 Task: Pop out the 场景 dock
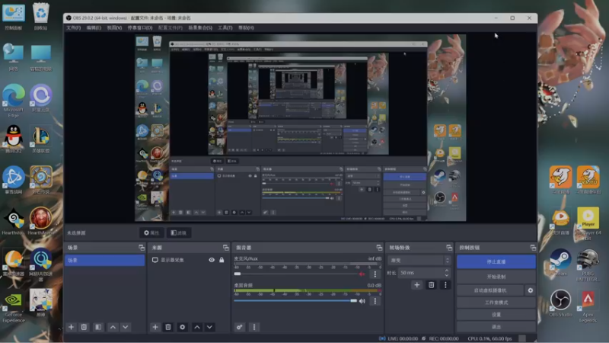click(x=142, y=248)
